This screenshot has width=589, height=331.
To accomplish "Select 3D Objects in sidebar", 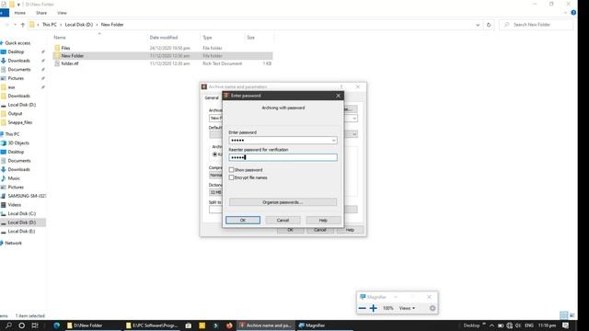I will click(x=18, y=143).
